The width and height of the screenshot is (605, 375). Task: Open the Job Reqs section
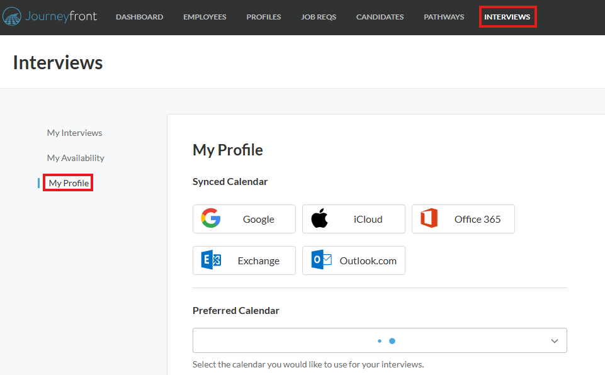319,17
